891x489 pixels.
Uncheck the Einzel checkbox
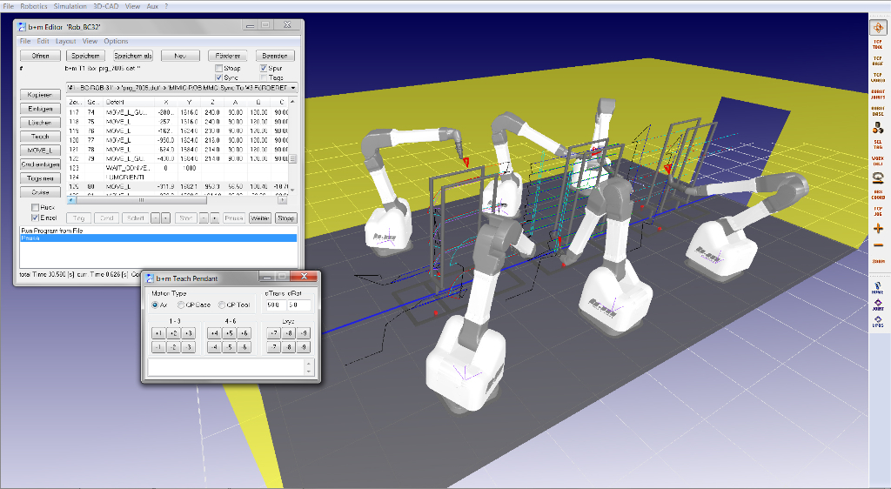tap(35, 217)
